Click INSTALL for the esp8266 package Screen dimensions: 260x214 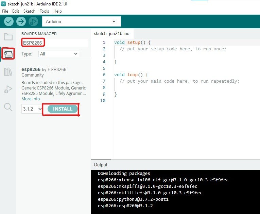click(x=63, y=109)
